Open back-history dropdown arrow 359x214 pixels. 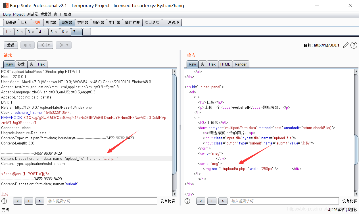pyautogui.click(x=49, y=45)
